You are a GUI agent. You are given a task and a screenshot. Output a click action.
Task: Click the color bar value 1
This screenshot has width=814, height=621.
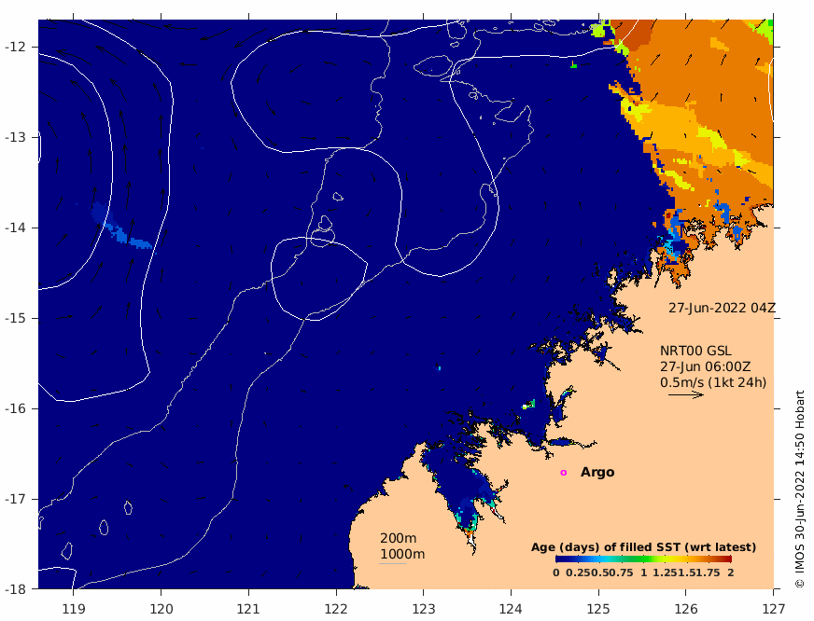click(x=644, y=573)
